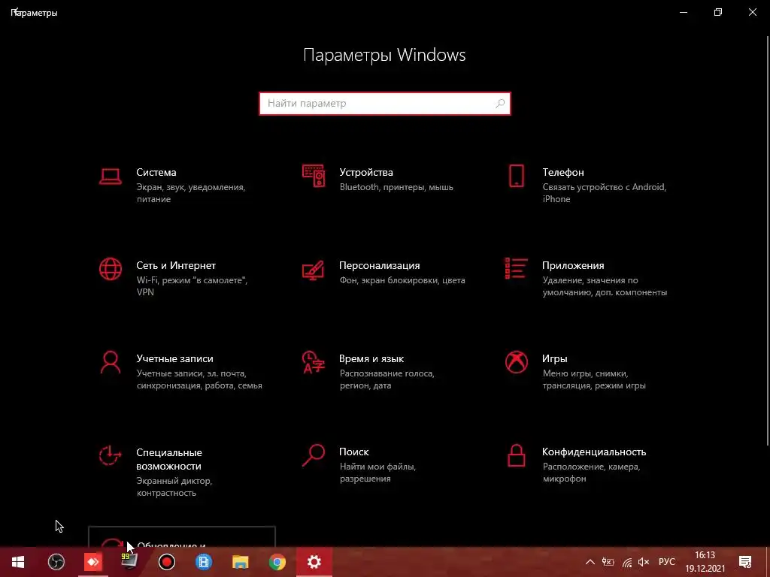
Task: Minimize the Параметры window
Action: tap(684, 12)
